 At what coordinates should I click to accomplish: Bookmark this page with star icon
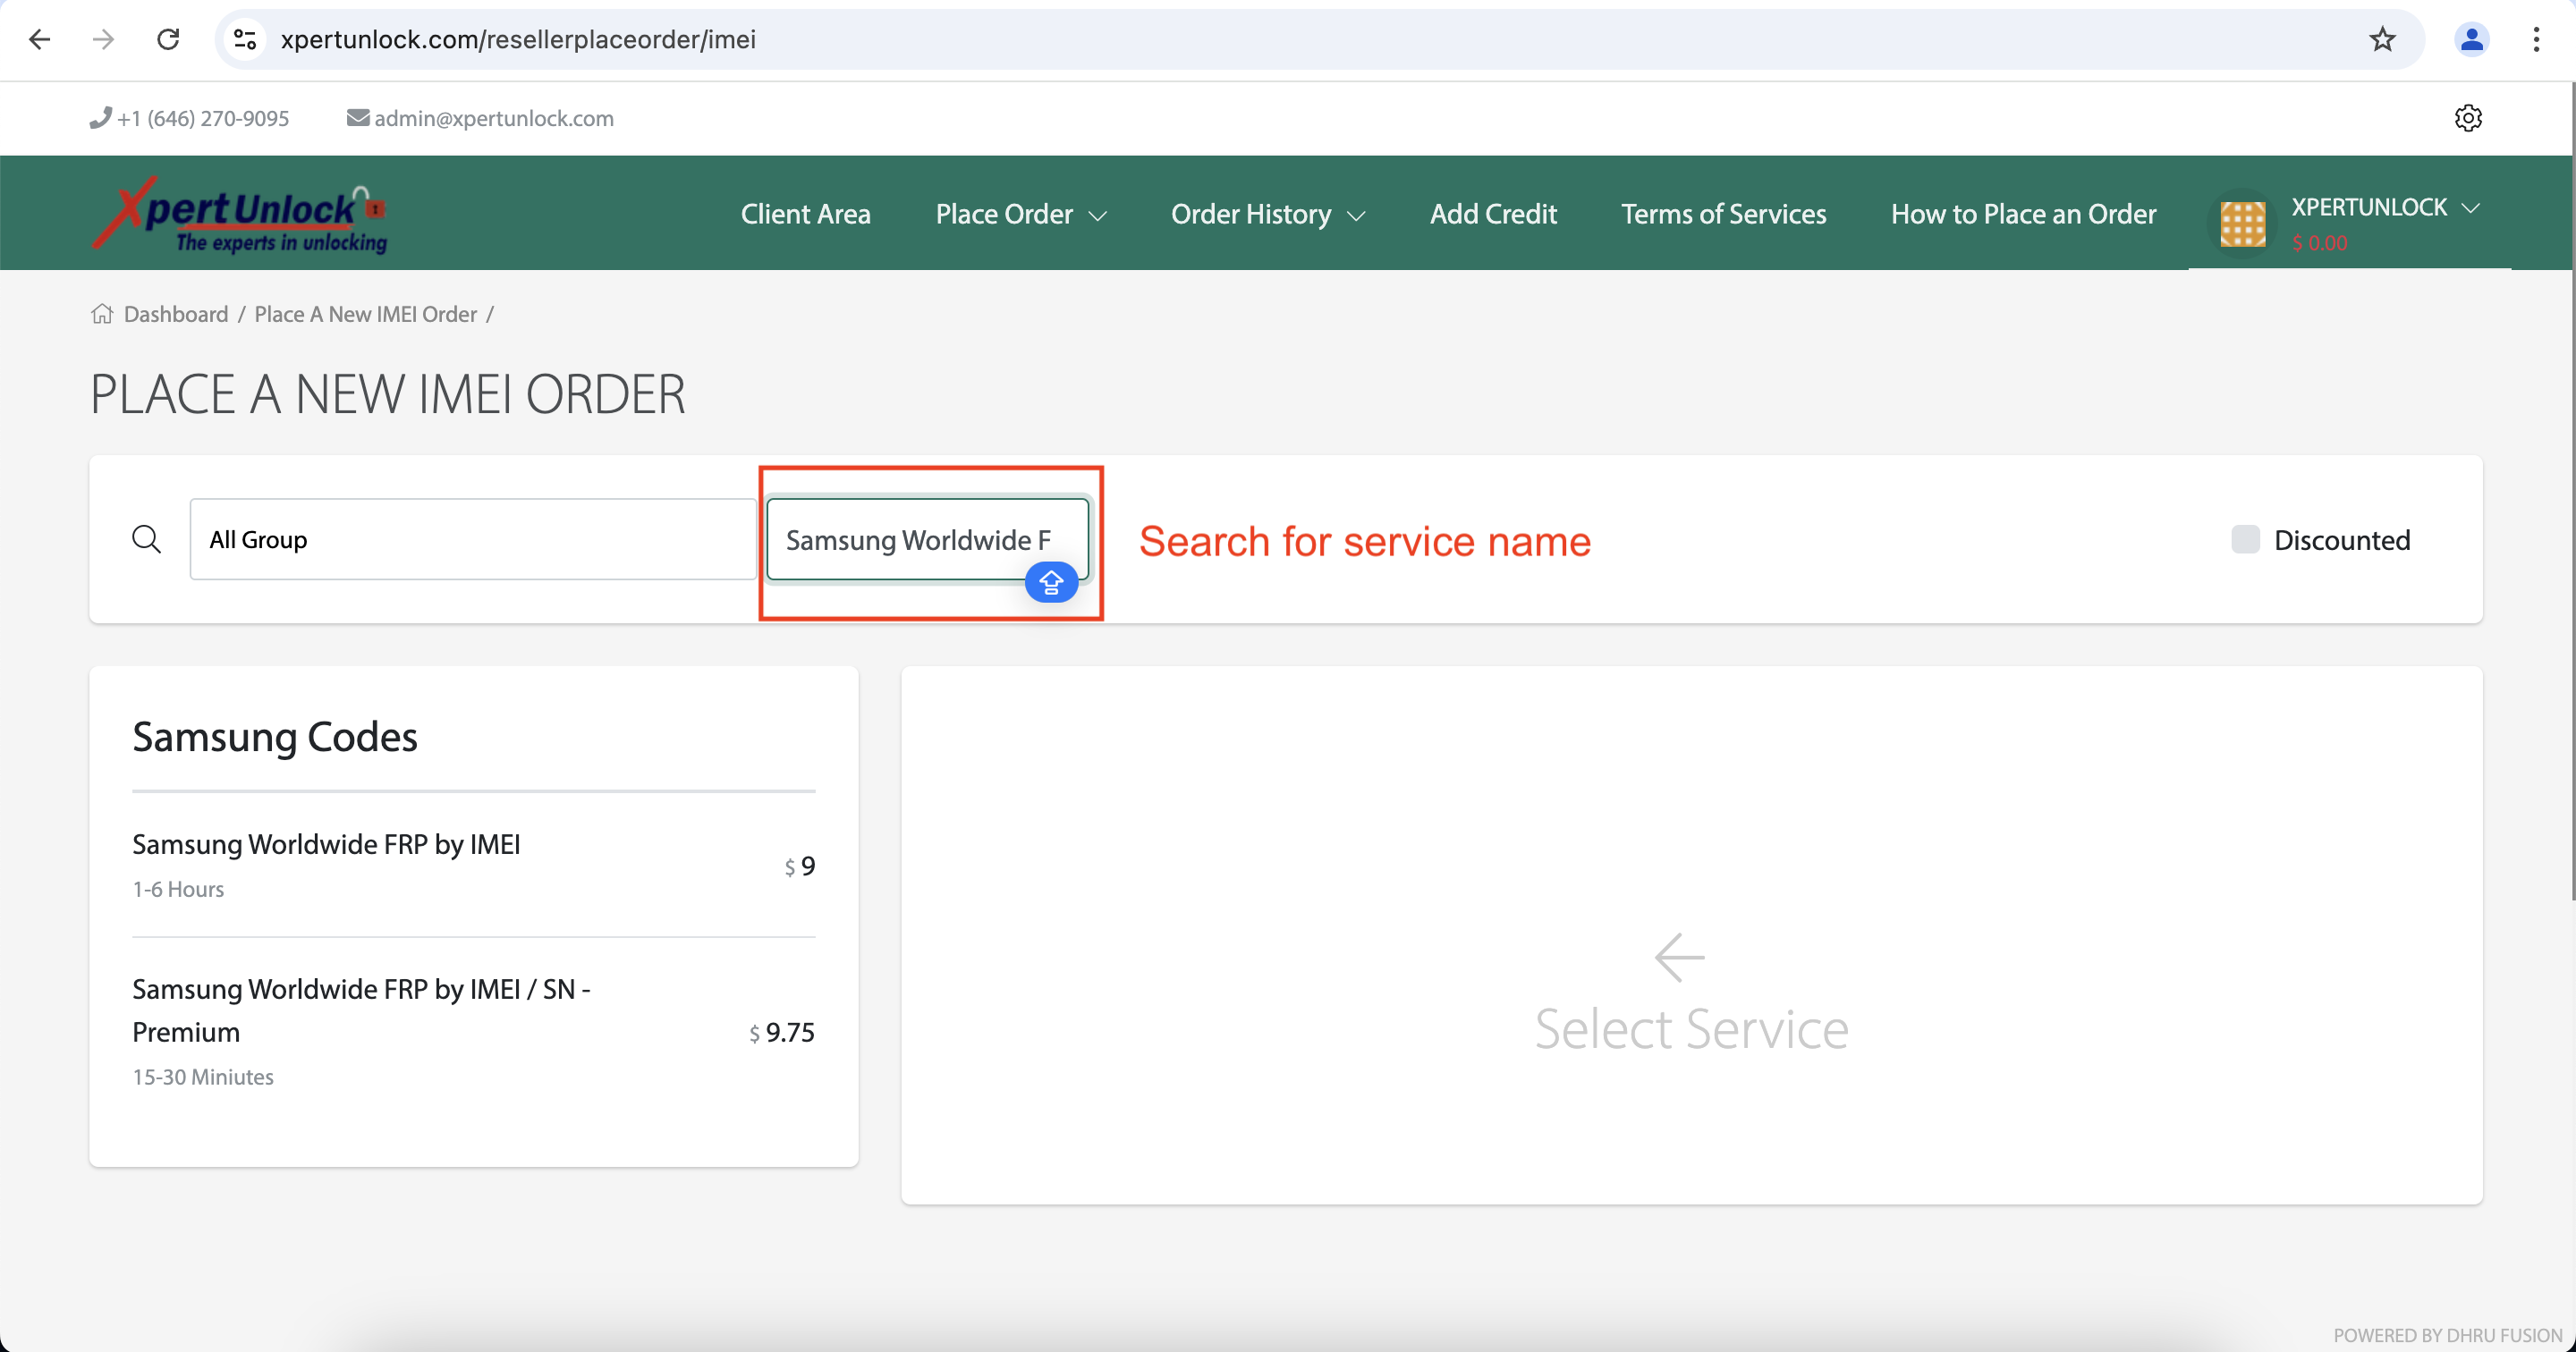[2382, 39]
